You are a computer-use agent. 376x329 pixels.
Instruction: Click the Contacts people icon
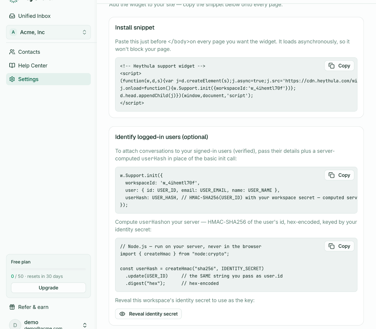(12, 52)
